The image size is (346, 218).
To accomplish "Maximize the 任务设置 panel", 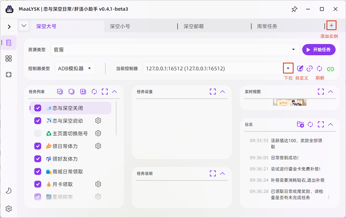I will pos(213,92).
